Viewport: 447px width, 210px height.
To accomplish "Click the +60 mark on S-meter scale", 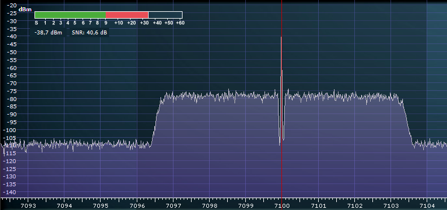I will point(180,23).
